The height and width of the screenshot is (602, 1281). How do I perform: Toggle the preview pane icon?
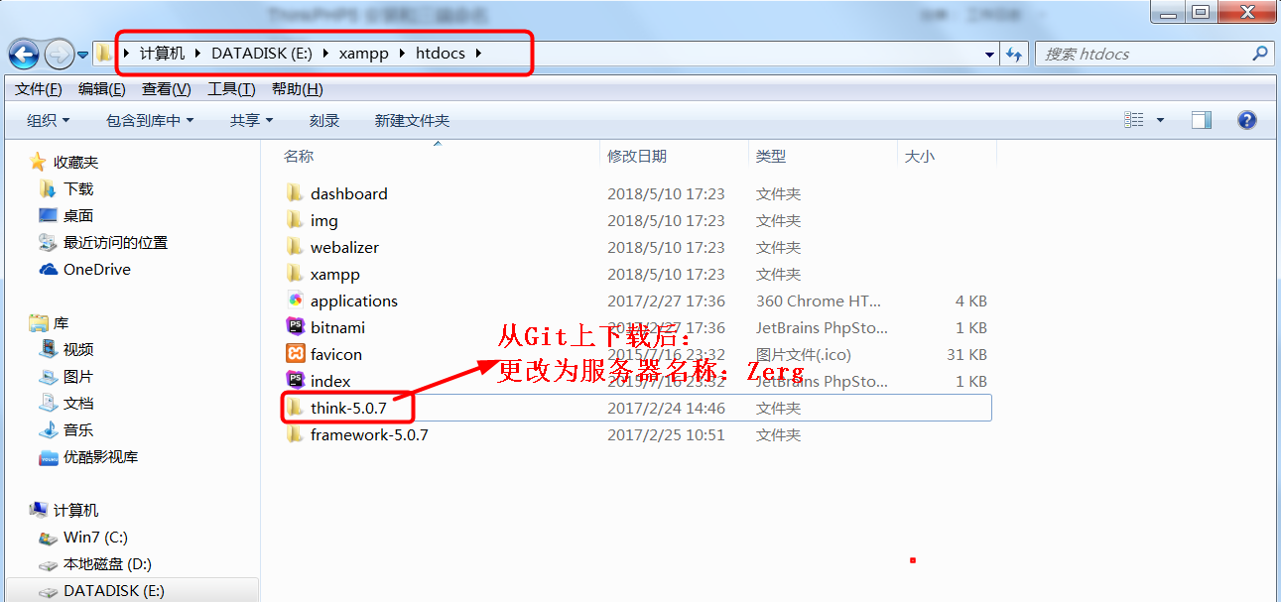(x=1202, y=120)
